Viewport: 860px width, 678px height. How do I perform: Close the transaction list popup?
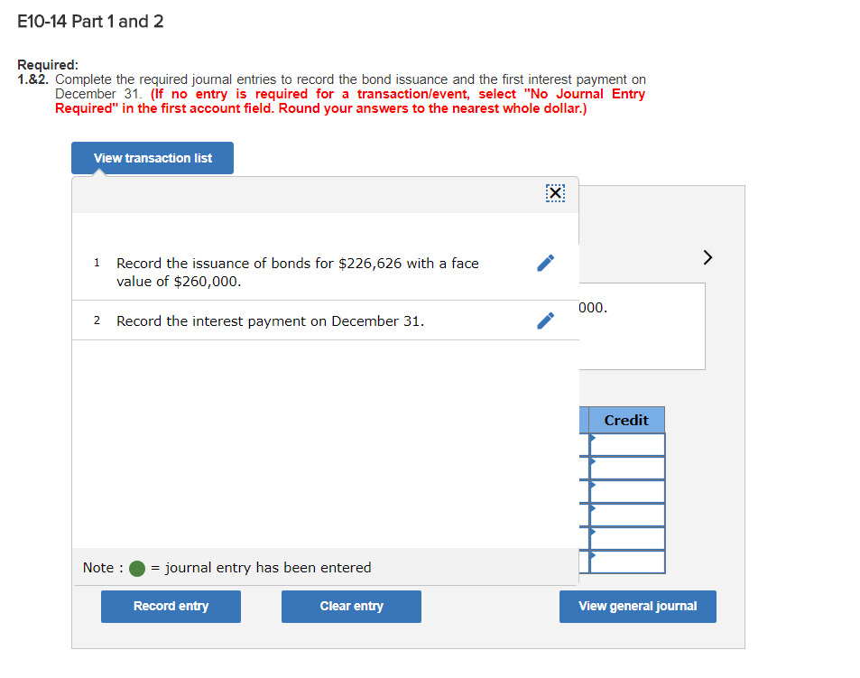[555, 192]
